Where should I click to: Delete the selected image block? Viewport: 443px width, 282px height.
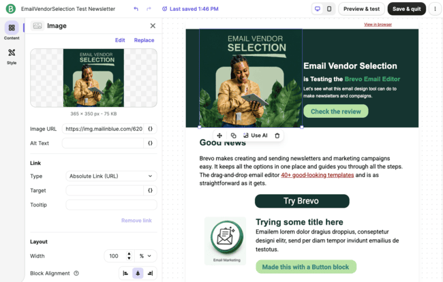pyautogui.click(x=277, y=136)
